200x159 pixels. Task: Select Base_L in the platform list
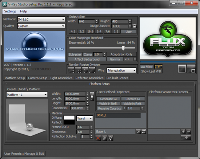pos(118,115)
